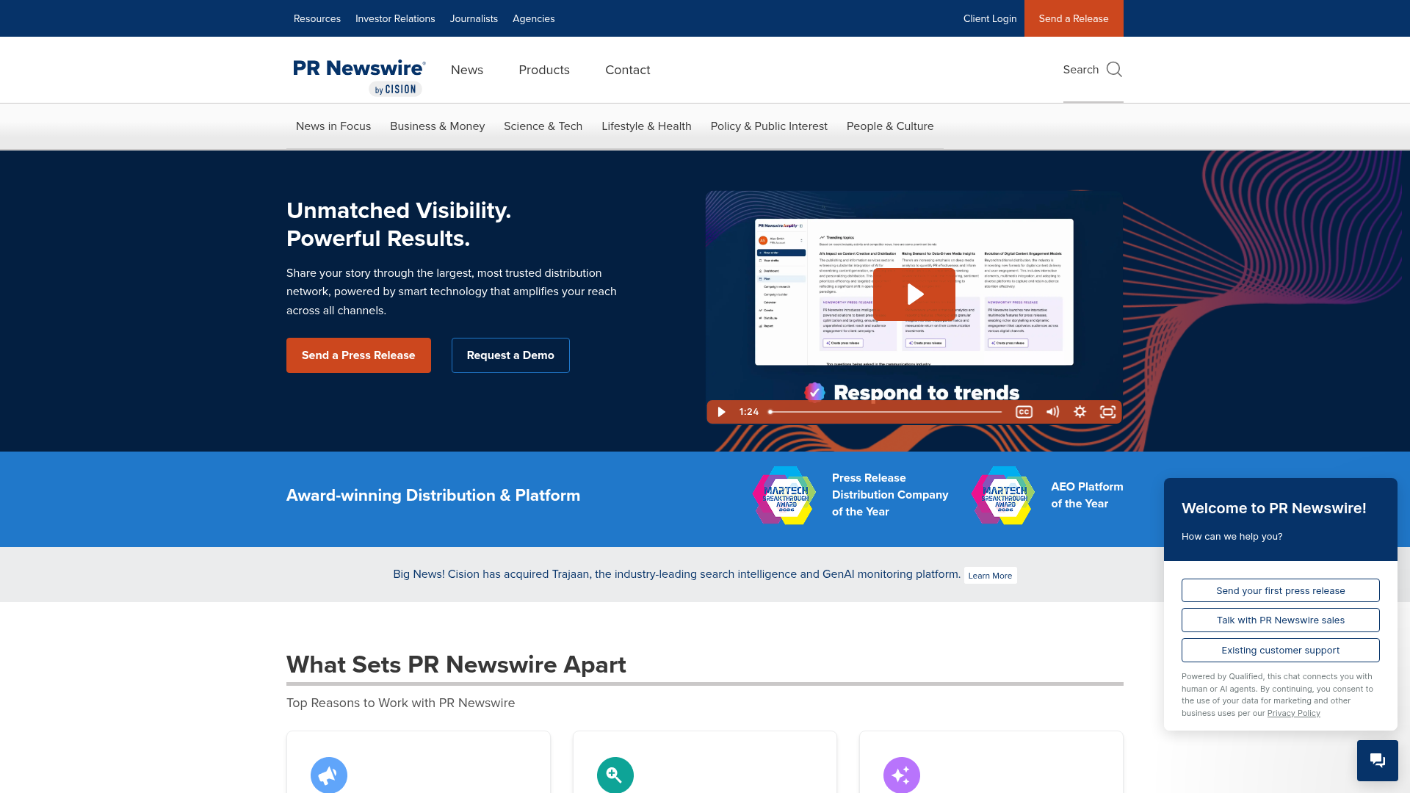Click 'Top Reasons to Work with PR Newswire'
The width and height of the screenshot is (1410, 793).
[401, 703]
